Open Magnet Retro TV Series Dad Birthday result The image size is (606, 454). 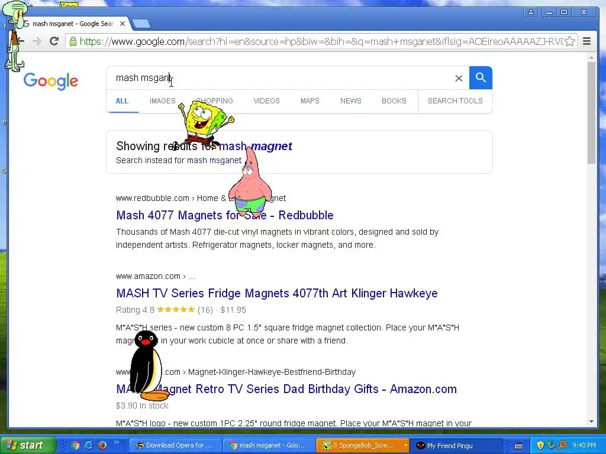click(286, 389)
